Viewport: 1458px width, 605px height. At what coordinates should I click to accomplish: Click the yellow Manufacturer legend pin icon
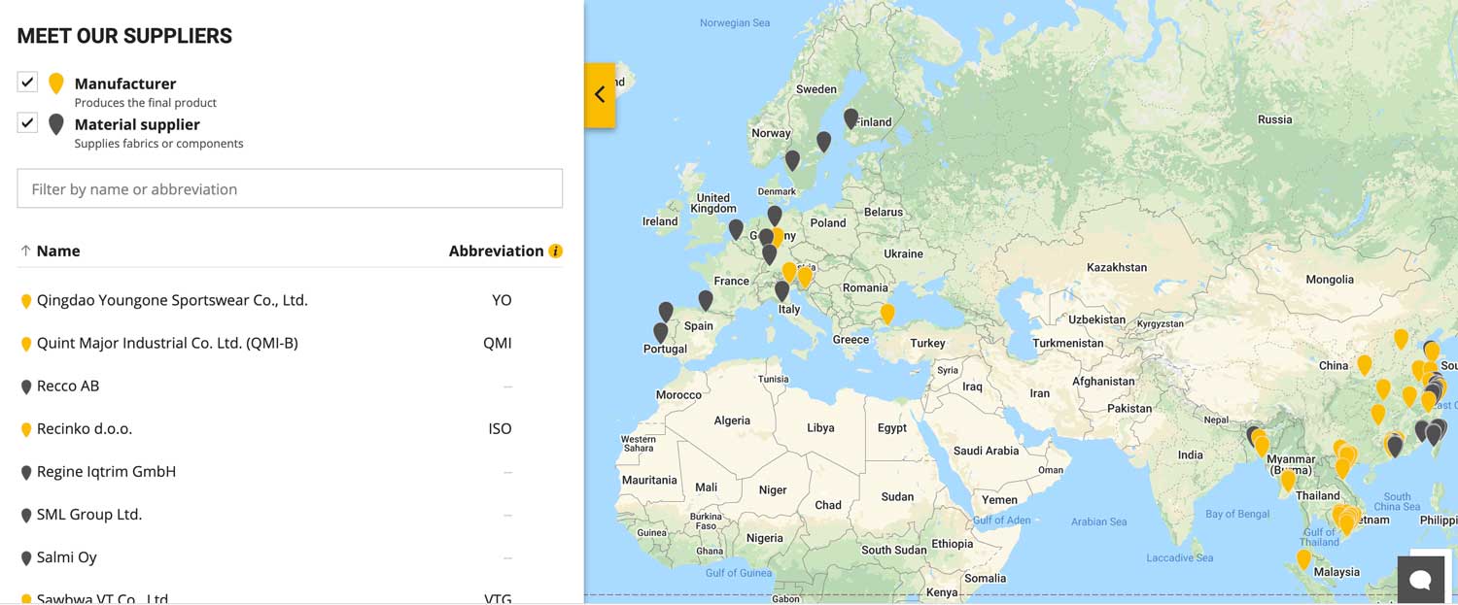tap(56, 84)
